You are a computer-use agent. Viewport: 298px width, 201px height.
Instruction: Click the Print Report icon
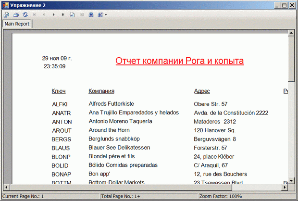click(x=16, y=15)
